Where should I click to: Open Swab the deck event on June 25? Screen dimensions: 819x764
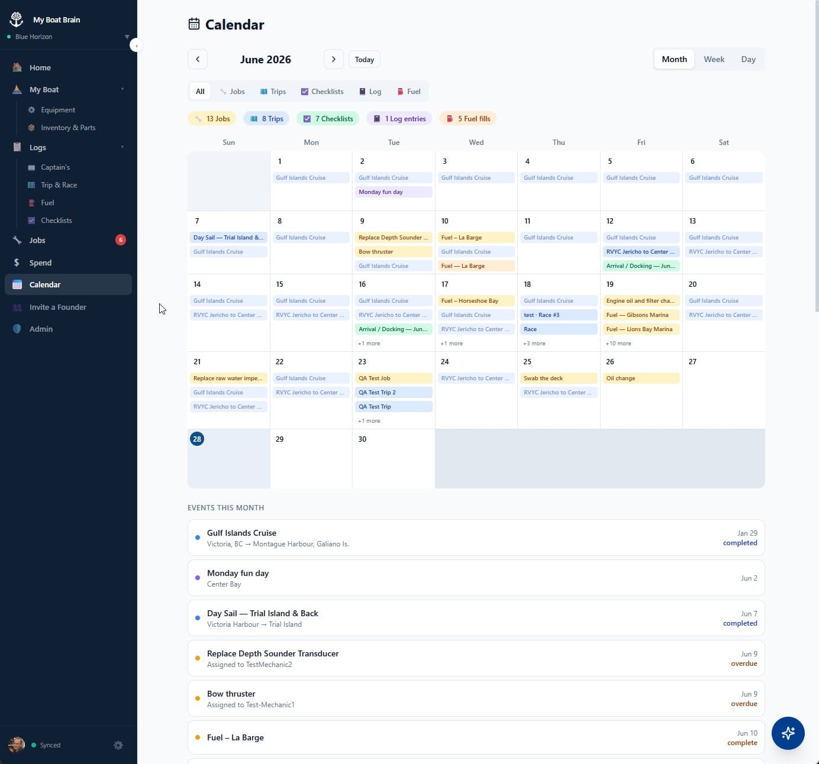tap(559, 378)
